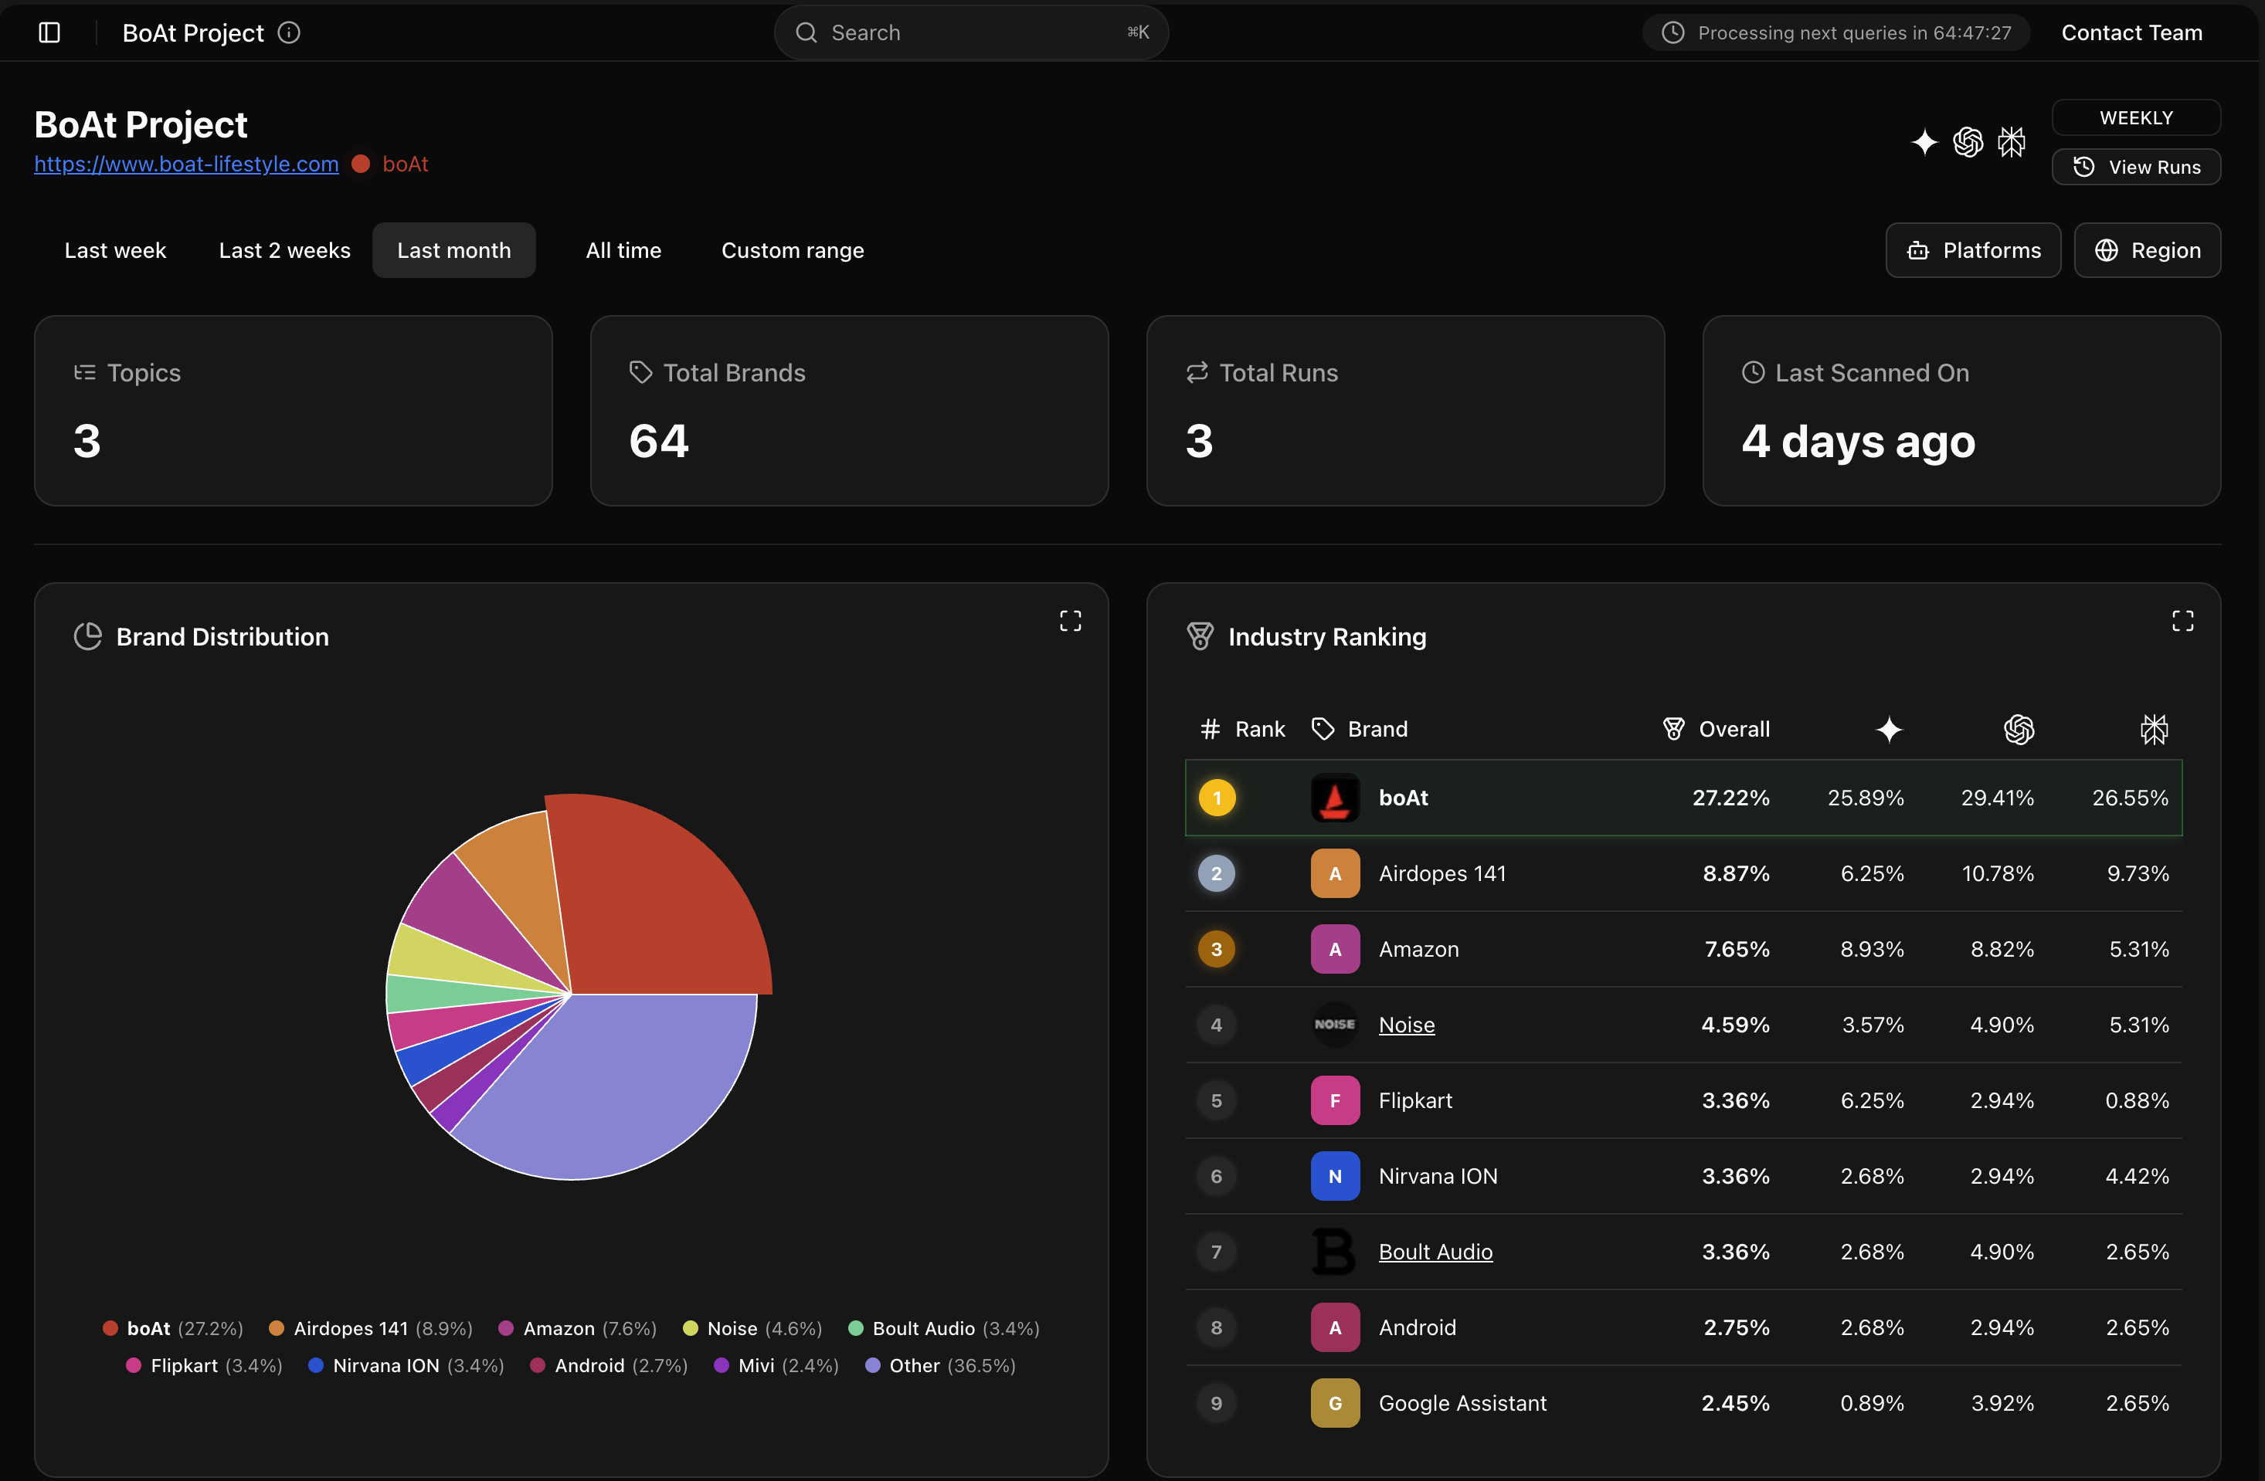Click the View Runs button

tap(2135, 168)
